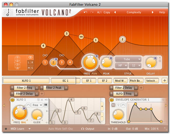Remove XLFO step with minus button
Viewport: 170px width, 135px height.
(x=102, y=117)
